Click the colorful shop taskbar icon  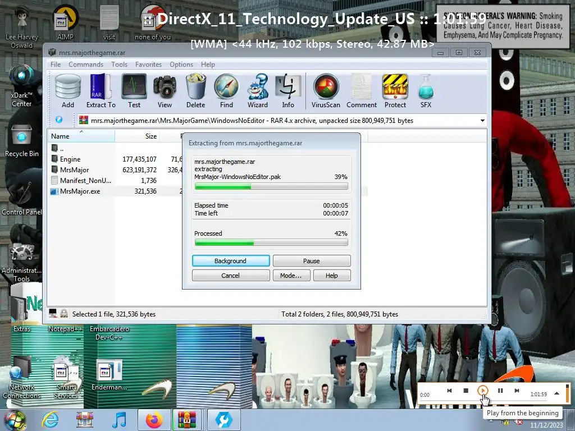(x=84, y=420)
